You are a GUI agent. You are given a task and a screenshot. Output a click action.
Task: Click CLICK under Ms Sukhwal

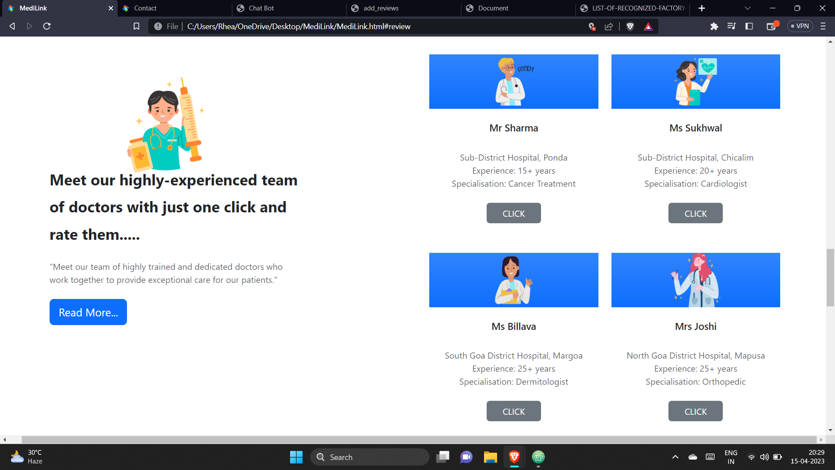[695, 213]
